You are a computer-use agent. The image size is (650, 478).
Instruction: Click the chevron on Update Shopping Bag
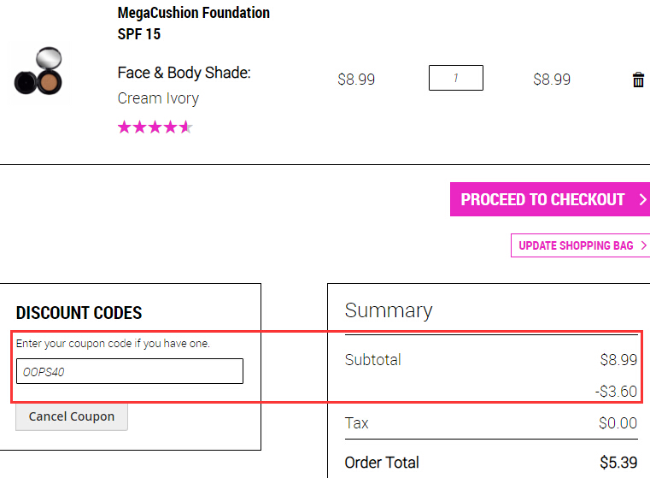click(x=643, y=245)
